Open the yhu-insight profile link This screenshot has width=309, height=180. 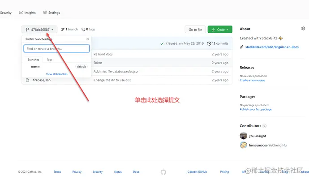(x=257, y=136)
